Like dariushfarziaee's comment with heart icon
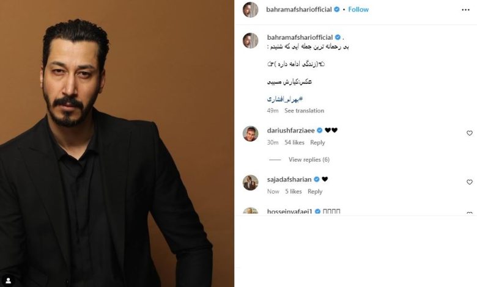 (x=470, y=133)
